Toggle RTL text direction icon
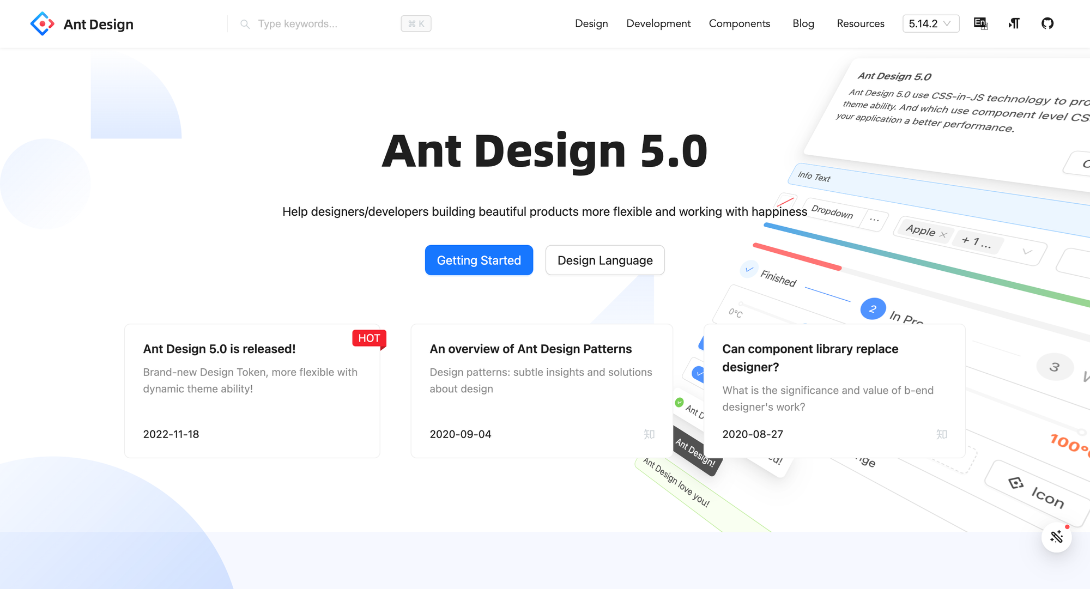 (x=1014, y=23)
